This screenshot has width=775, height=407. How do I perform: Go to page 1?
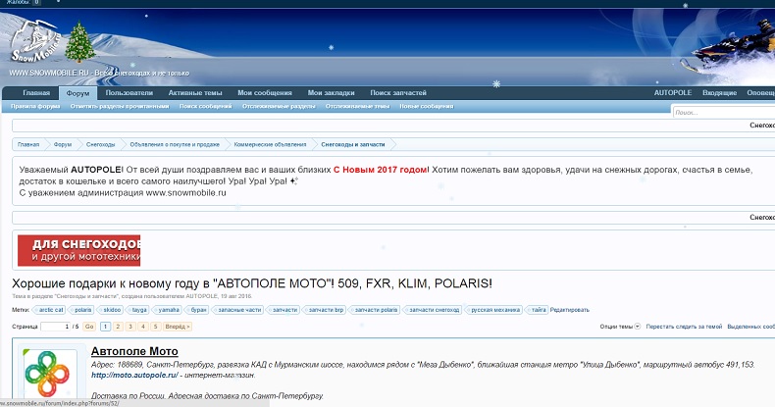point(105,327)
